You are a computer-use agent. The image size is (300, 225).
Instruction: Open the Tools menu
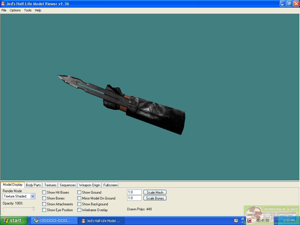coord(28,10)
